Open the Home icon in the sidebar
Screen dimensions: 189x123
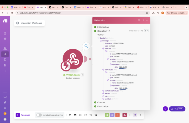(5, 33)
